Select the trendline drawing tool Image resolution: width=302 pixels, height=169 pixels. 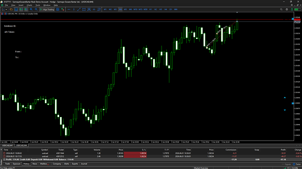[x=79, y=9]
